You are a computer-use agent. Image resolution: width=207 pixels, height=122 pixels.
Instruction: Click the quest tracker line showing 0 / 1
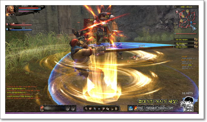(189, 58)
